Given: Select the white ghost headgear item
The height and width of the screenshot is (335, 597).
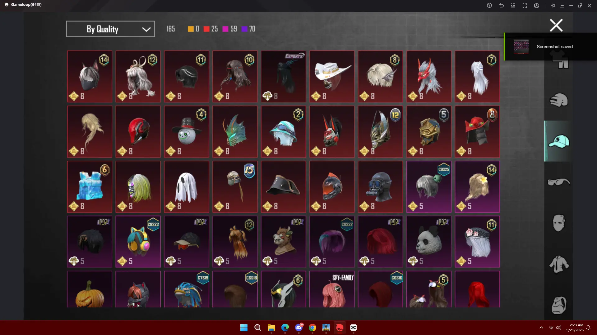Looking at the screenshot, I should [x=186, y=187].
